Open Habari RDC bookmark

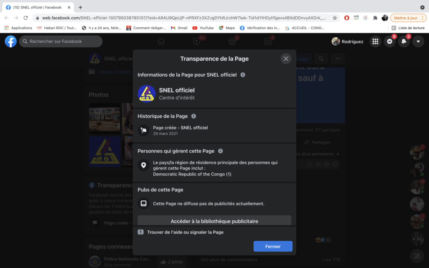[57, 28]
